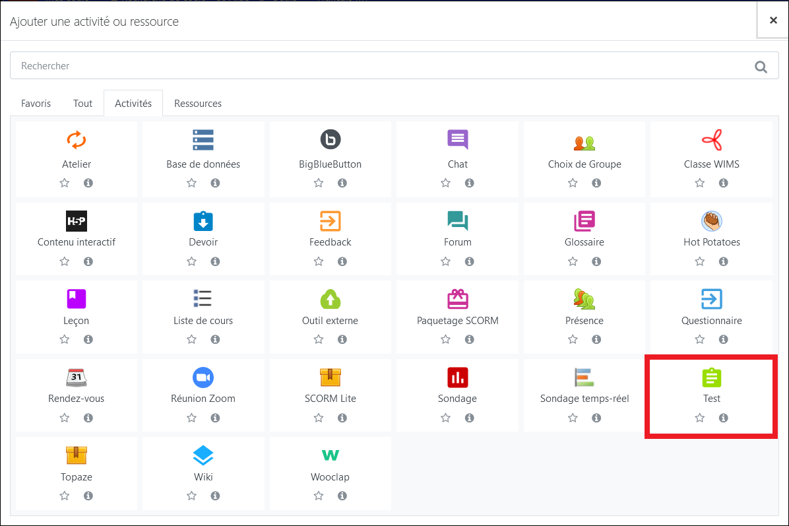Pick the Test quiz icon

(711, 377)
